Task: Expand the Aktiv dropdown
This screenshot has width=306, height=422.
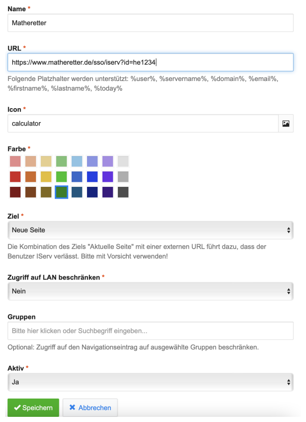Action: (x=150, y=382)
